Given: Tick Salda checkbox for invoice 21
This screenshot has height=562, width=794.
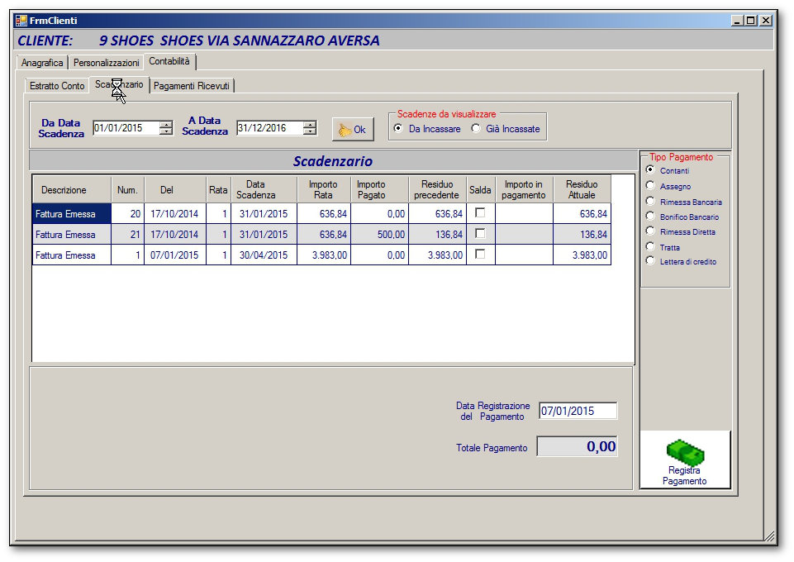Looking at the screenshot, I should coord(480,233).
